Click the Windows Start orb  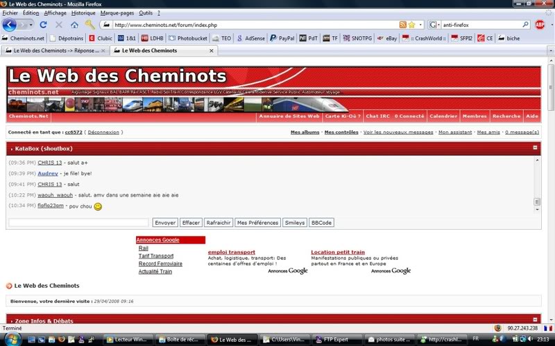tap(11, 339)
